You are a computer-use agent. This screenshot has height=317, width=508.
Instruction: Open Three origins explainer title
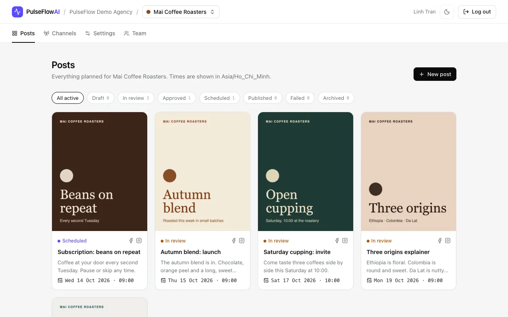(x=398, y=252)
